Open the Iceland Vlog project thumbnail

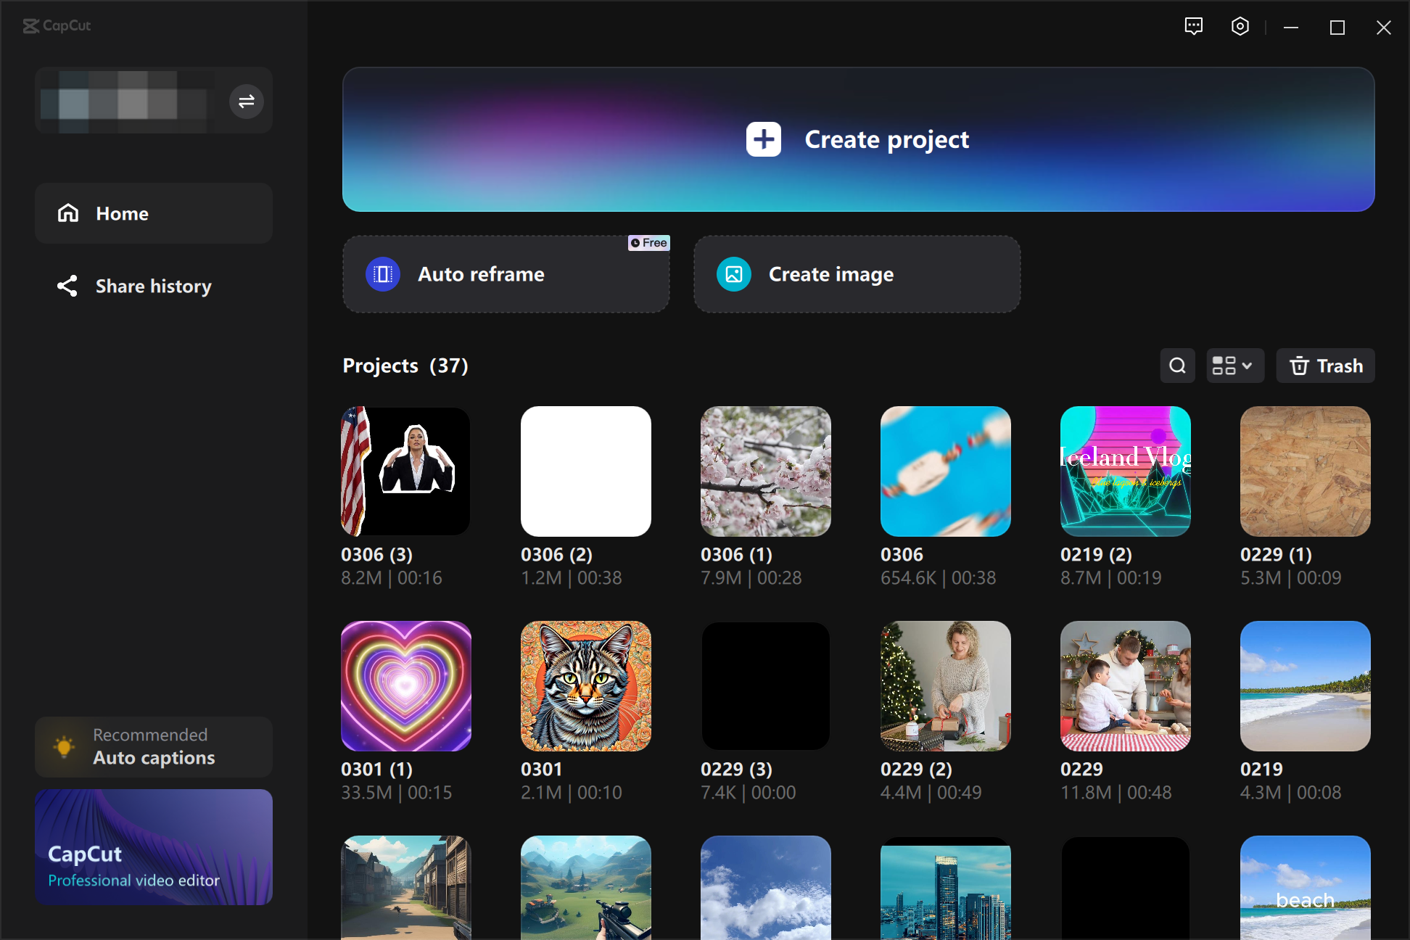1125,471
